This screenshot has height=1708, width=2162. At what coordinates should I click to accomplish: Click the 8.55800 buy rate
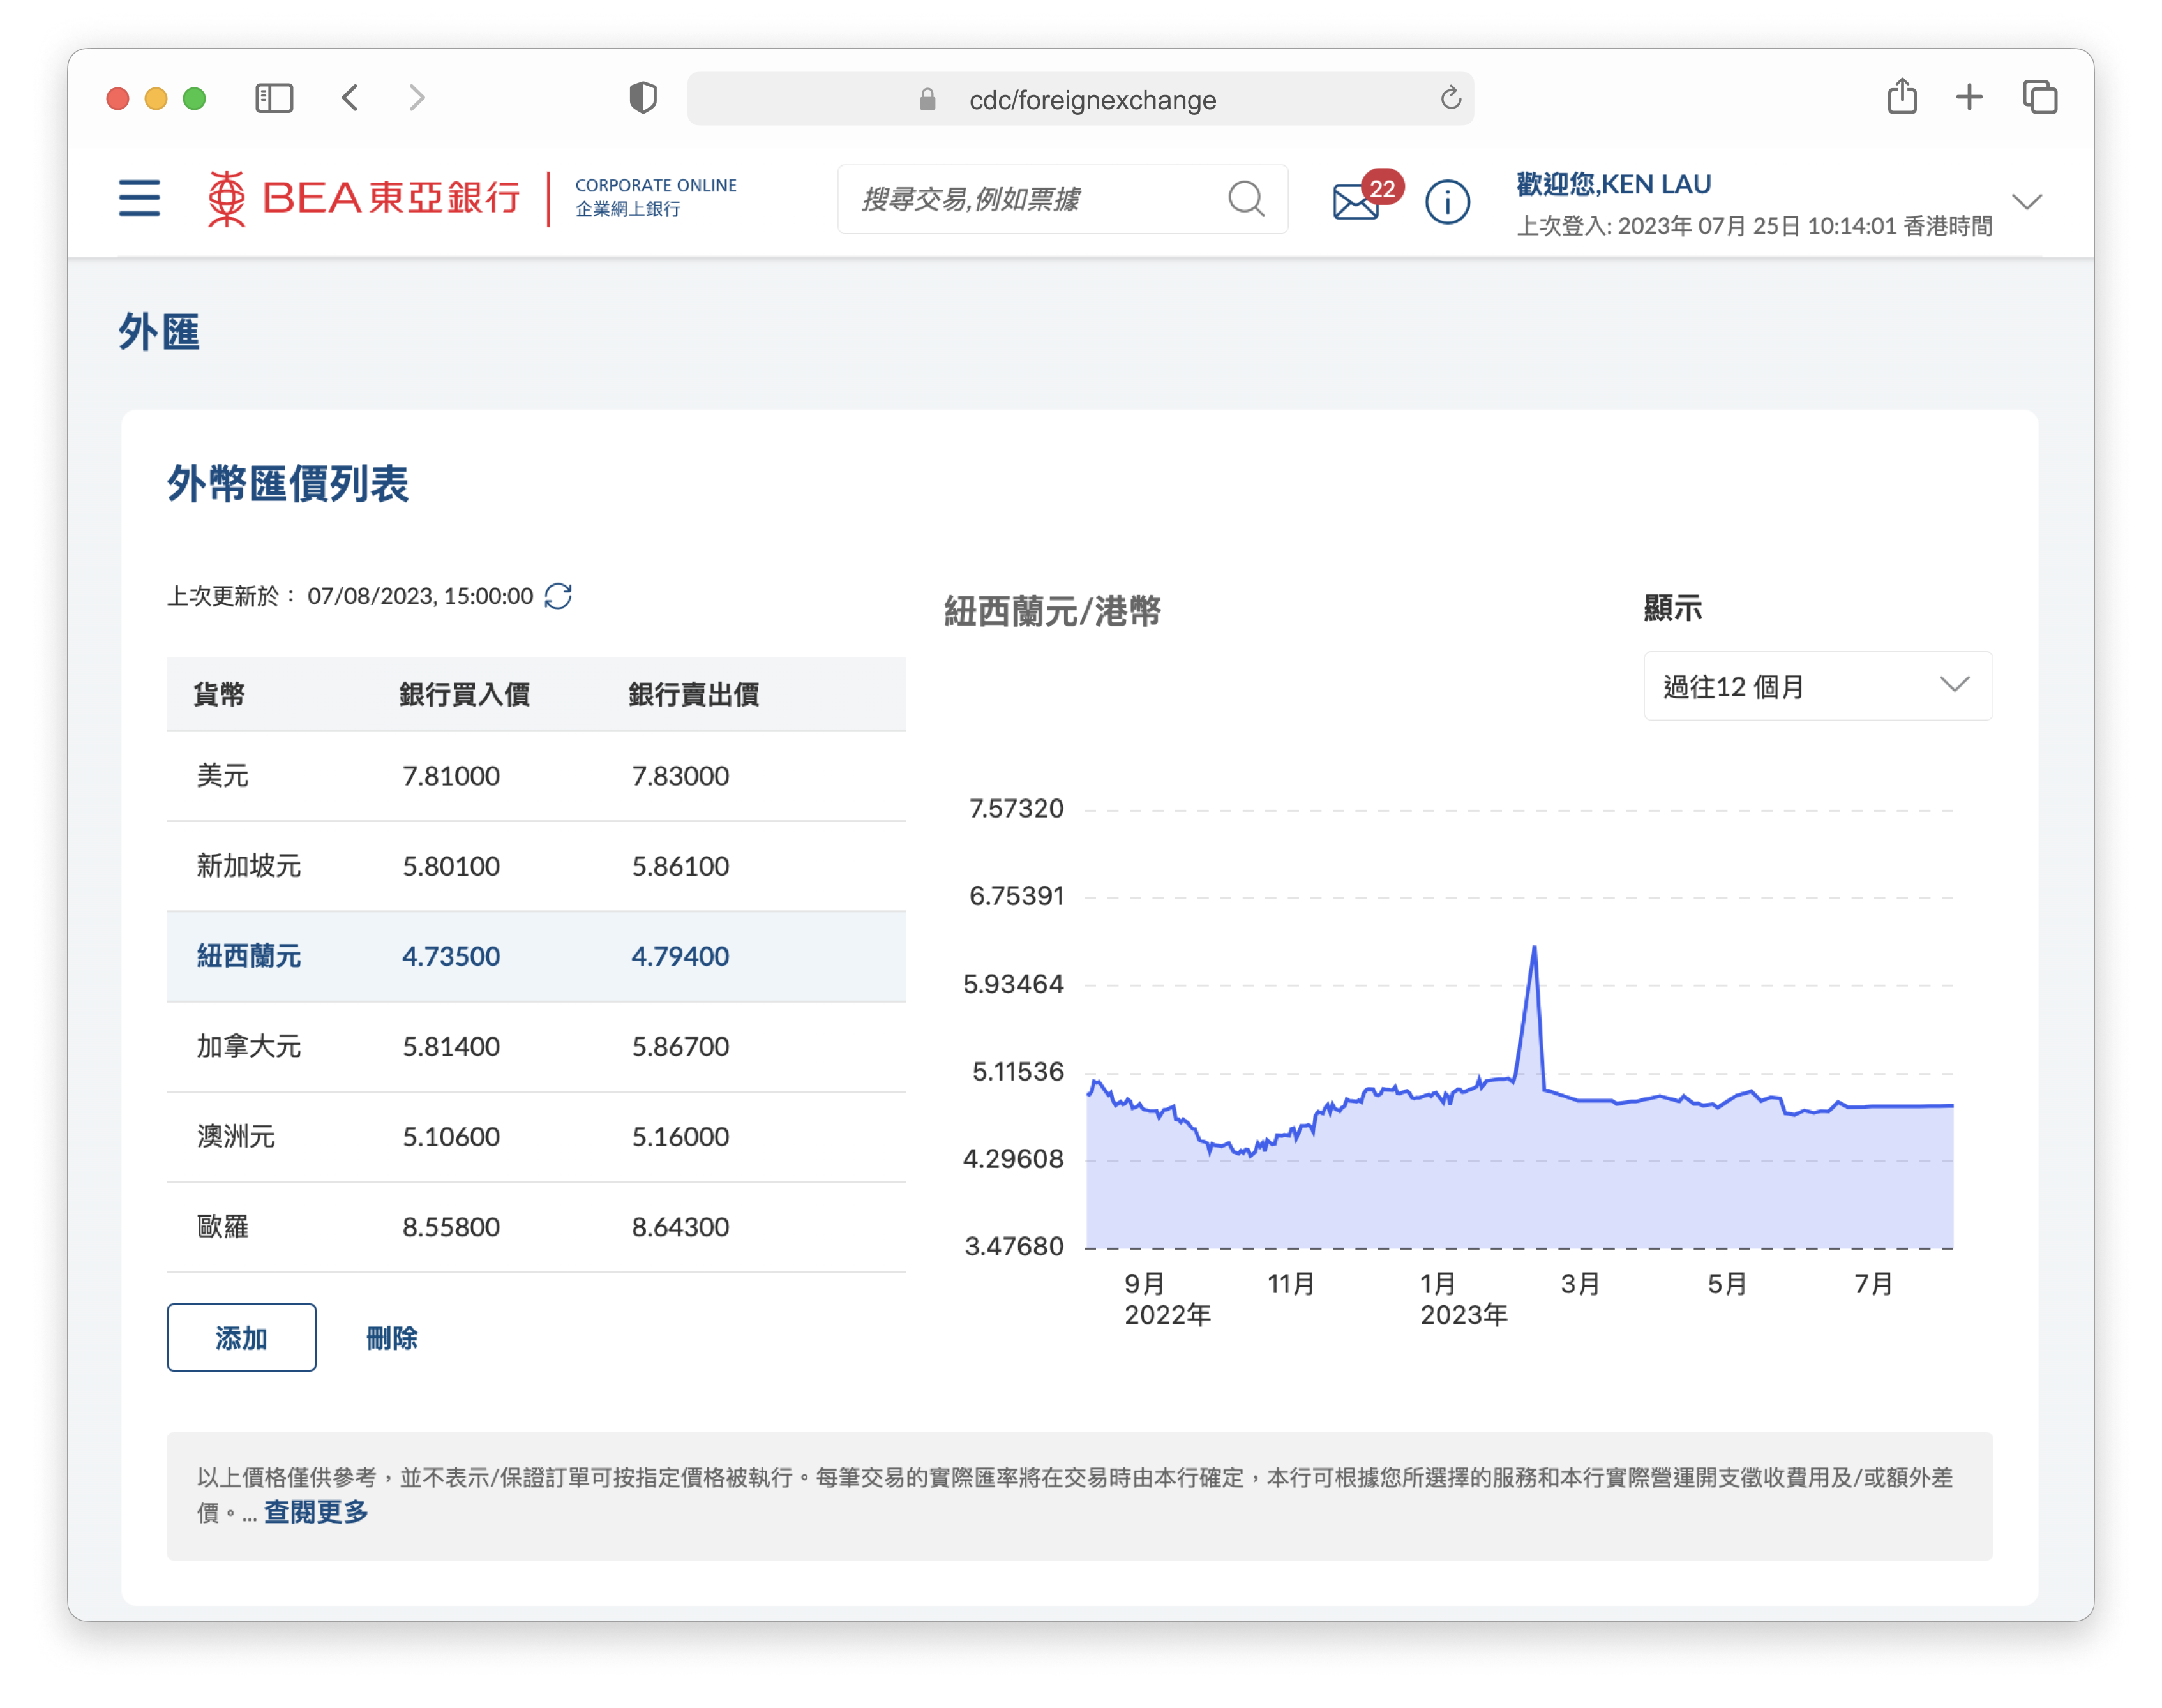(x=451, y=1226)
